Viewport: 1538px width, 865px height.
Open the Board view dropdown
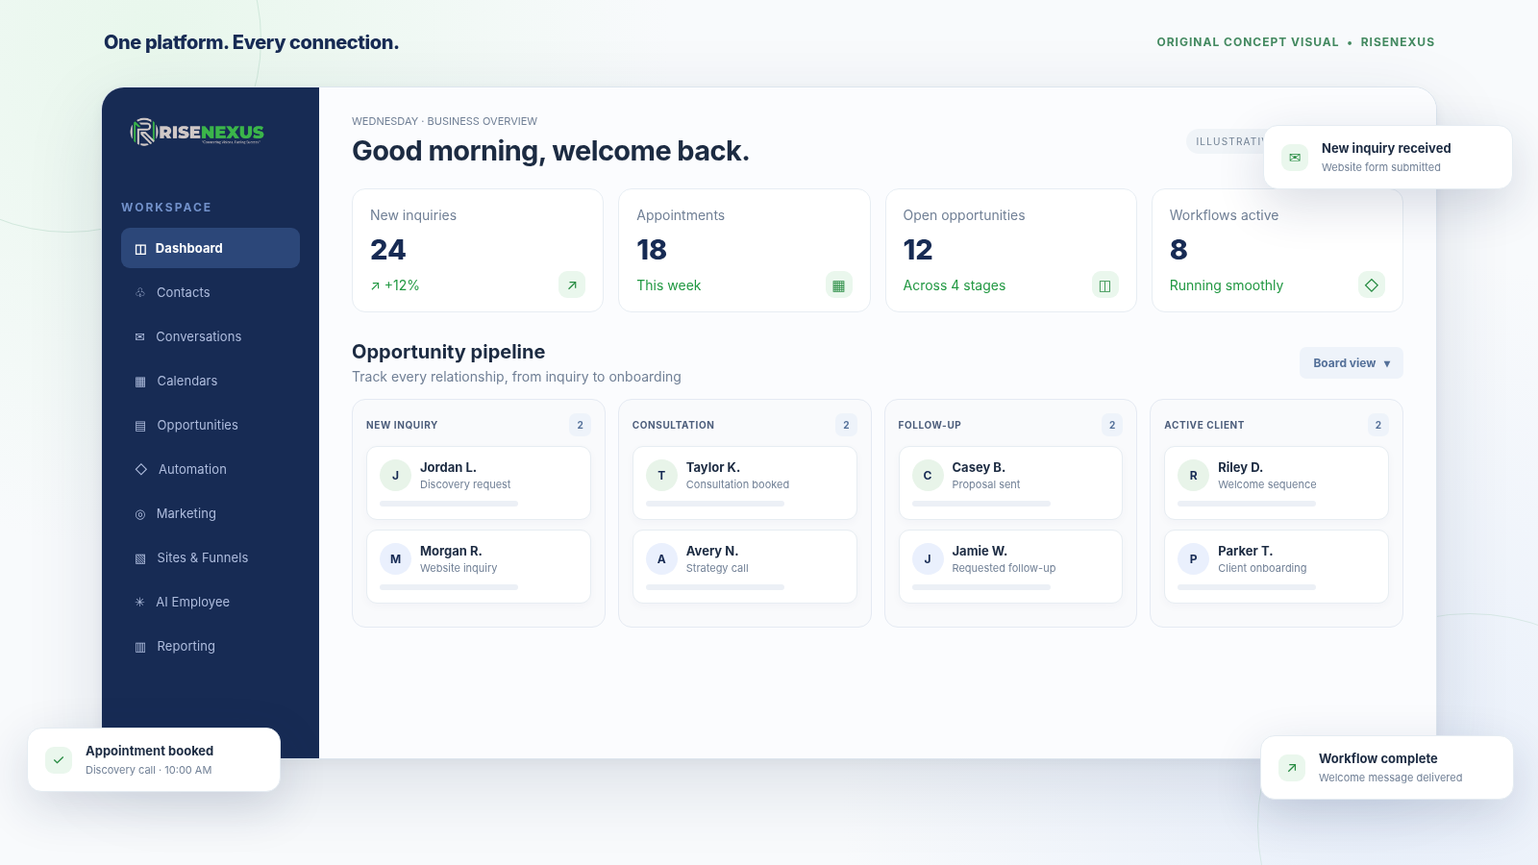(1352, 363)
